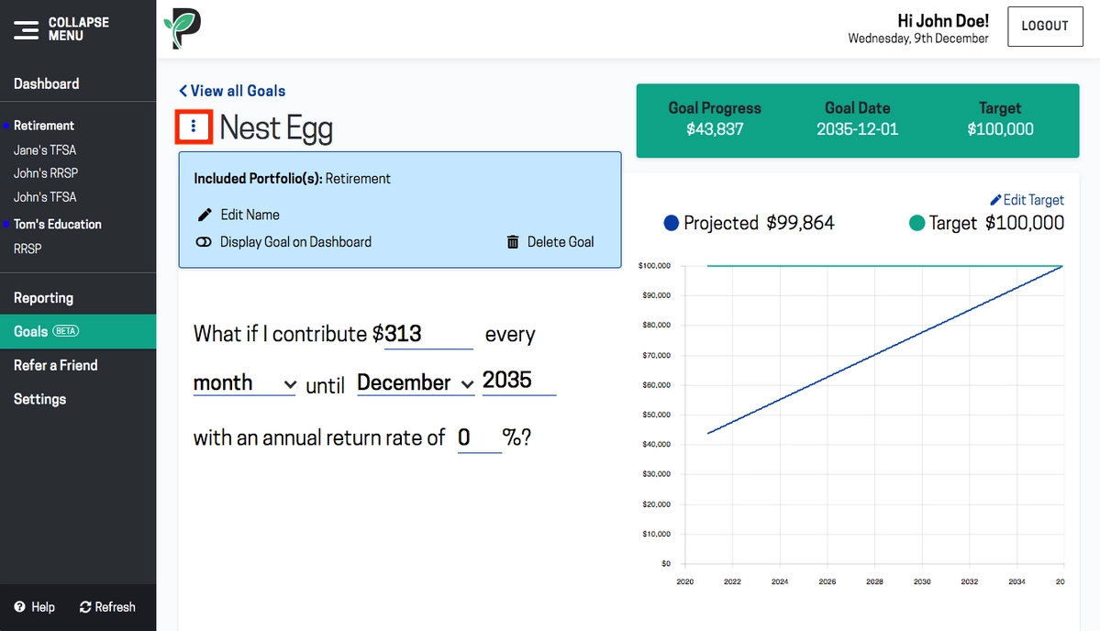This screenshot has width=1100, height=631.
Task: Open the three-dot goal options menu
Action: pos(194,127)
